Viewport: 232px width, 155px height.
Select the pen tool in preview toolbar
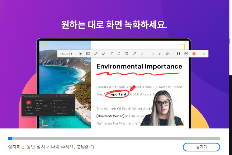pos(96,53)
